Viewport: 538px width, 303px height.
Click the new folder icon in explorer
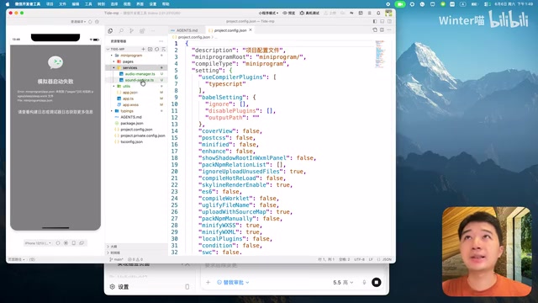point(150,49)
